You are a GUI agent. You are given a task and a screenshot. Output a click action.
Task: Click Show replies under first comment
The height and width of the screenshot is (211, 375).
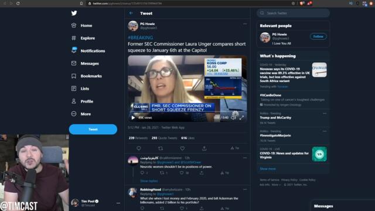(149, 181)
